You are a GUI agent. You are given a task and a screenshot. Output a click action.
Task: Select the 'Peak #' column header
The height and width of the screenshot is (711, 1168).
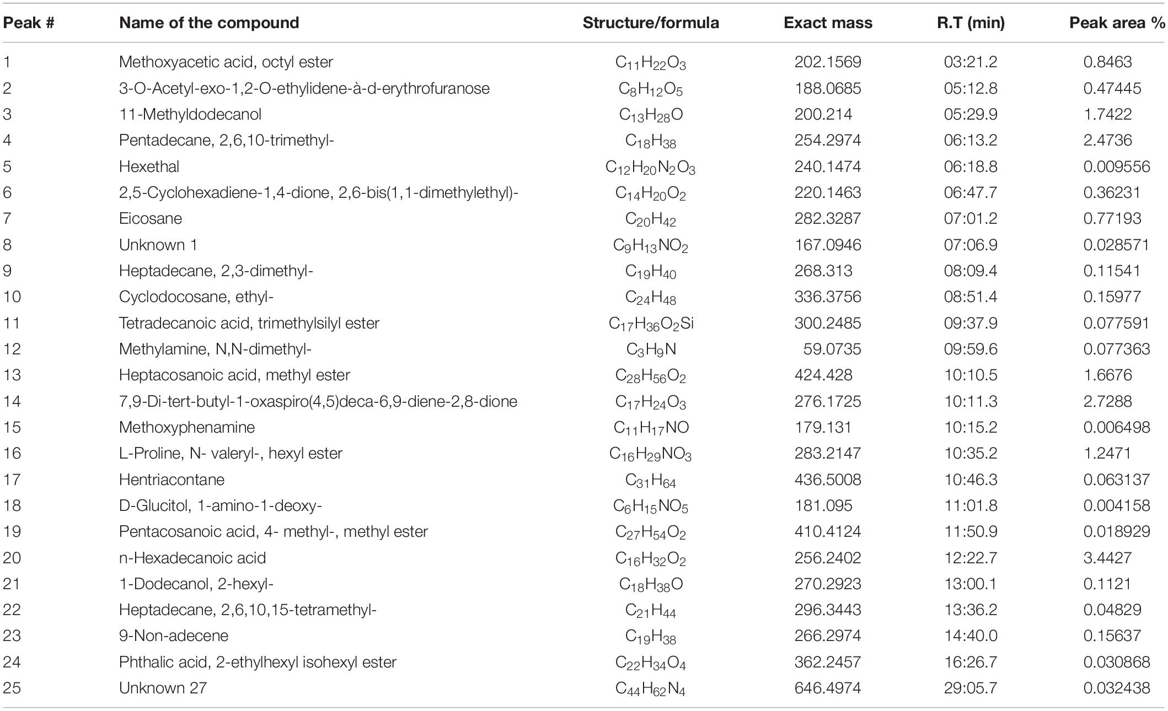(29, 23)
